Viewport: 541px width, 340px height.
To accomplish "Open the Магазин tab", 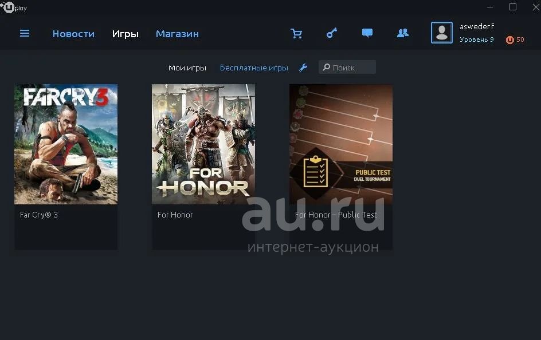I will (177, 34).
